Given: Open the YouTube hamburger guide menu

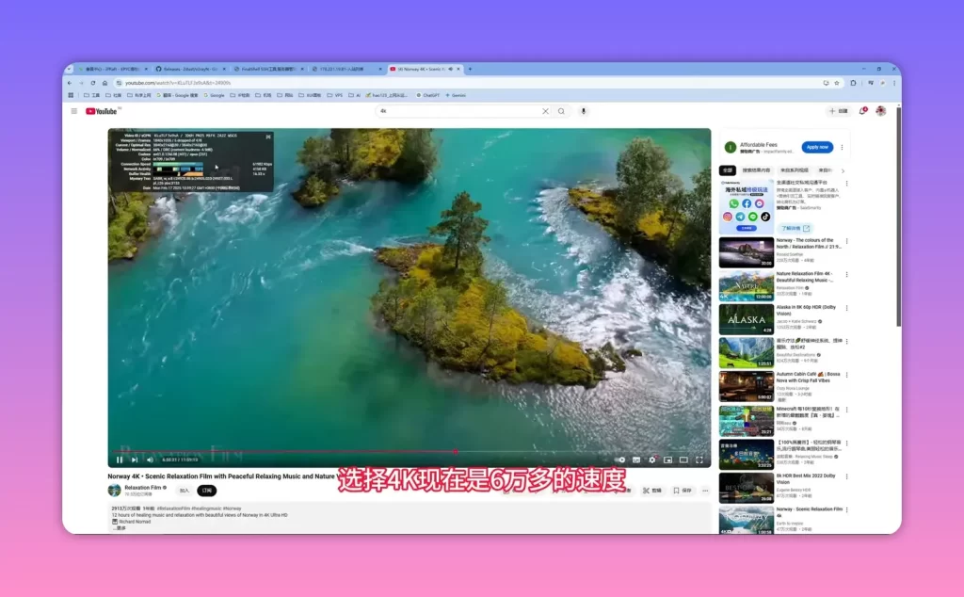Looking at the screenshot, I should [73, 111].
